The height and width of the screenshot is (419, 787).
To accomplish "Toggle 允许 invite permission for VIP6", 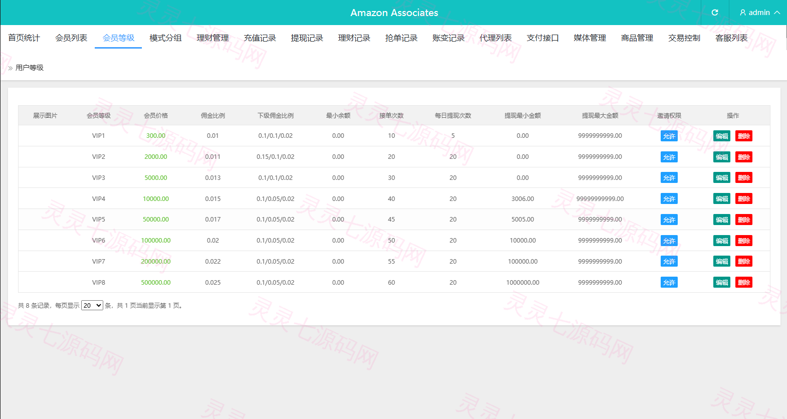I will tap(669, 241).
